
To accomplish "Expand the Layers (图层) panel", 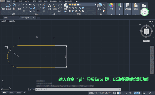I will point(80,14).
